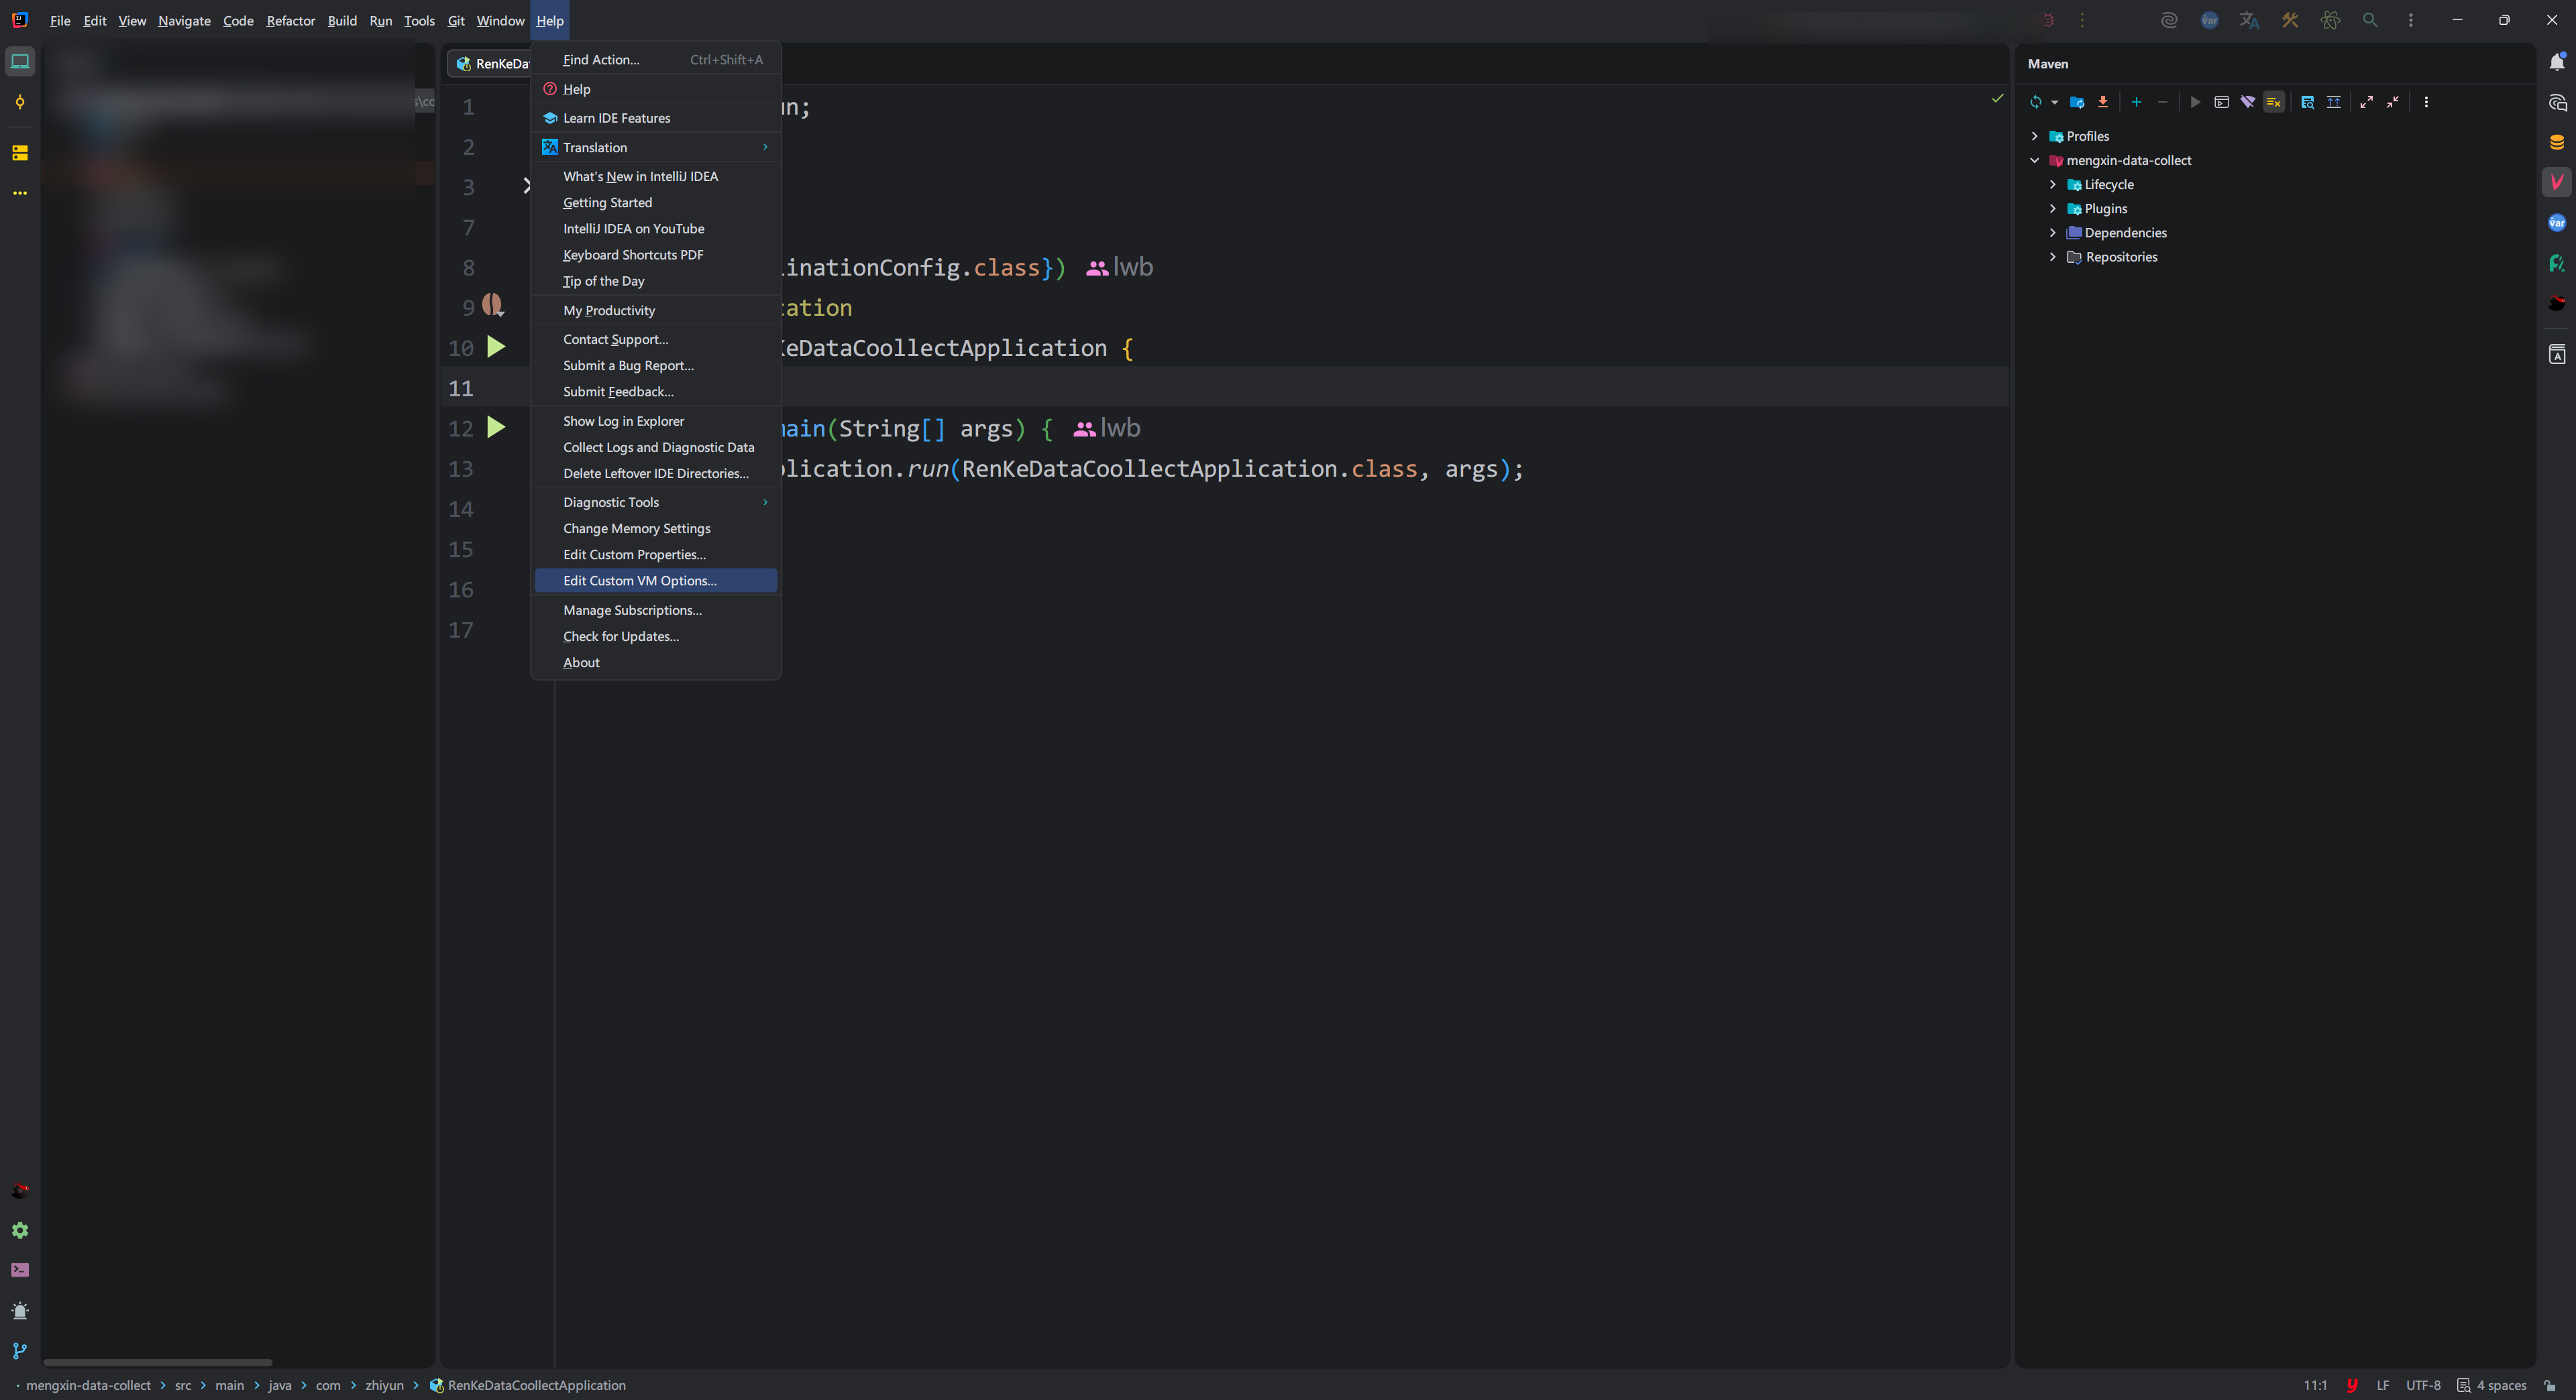Viewport: 2576px width, 1400px height.
Task: Select Edit Custom VM Options menu item
Action: 639,581
